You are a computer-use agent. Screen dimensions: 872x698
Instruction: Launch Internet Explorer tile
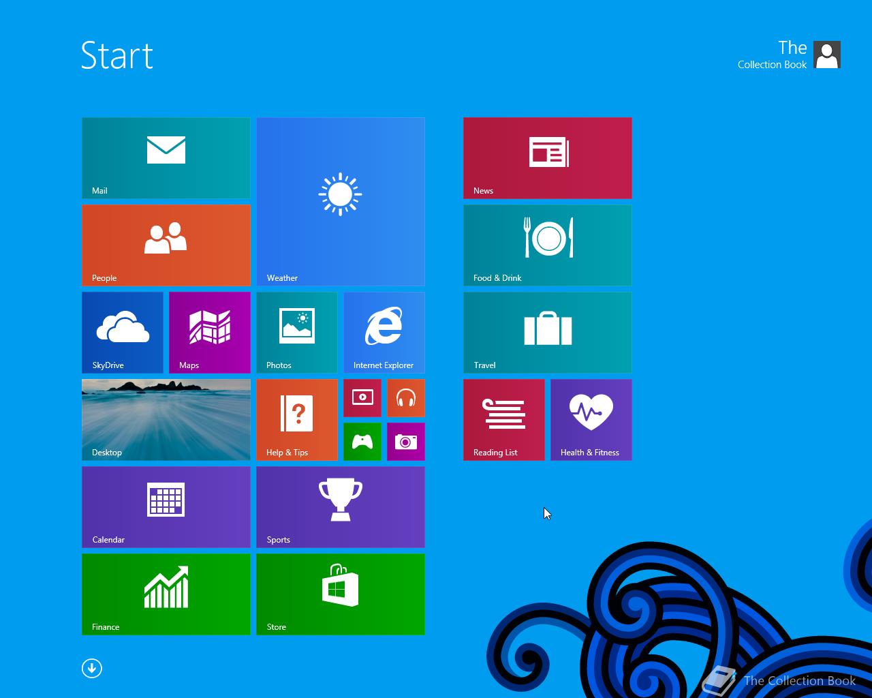click(x=384, y=333)
